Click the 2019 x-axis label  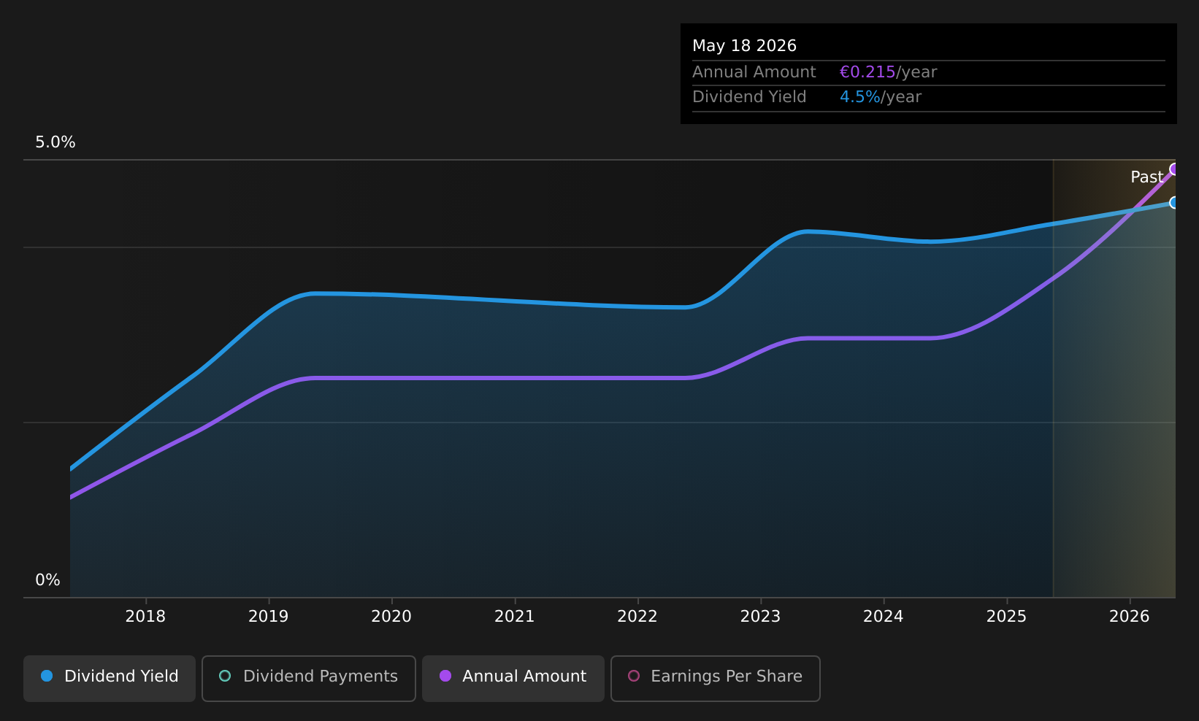tap(269, 617)
